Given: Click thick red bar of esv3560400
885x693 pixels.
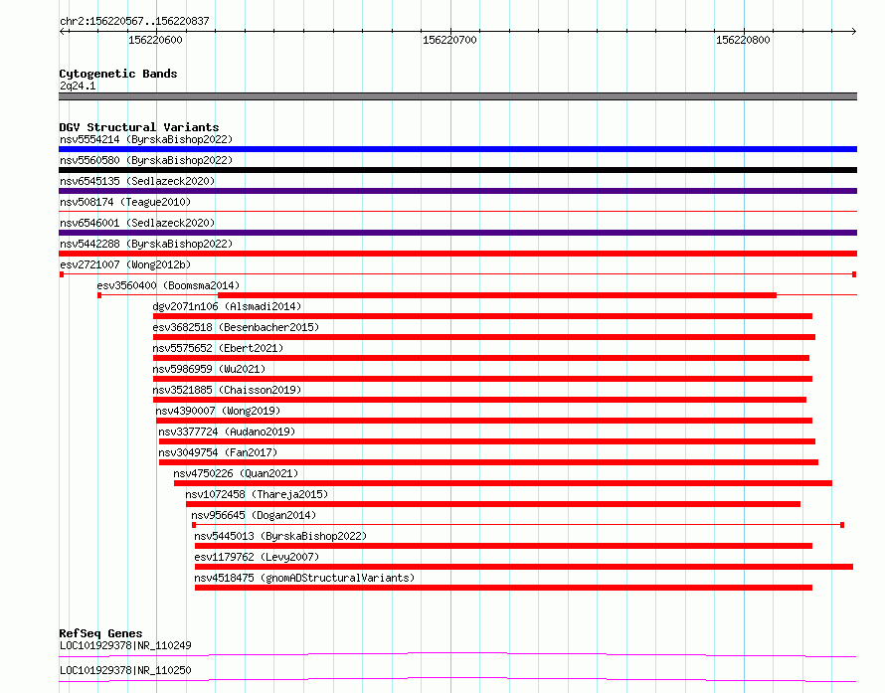Looking at the screenshot, I should click(497, 295).
